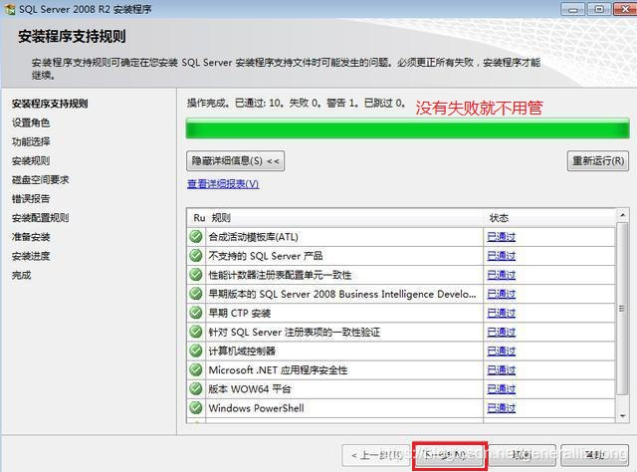Click rule text Windows PowerShell
The width and height of the screenshot is (637, 472).
pyautogui.click(x=256, y=407)
